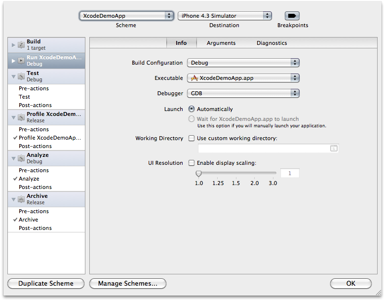Click the UI Resolution scaling slider handle
Image resolution: width=385 pixels, height=301 pixels.
[198, 173]
